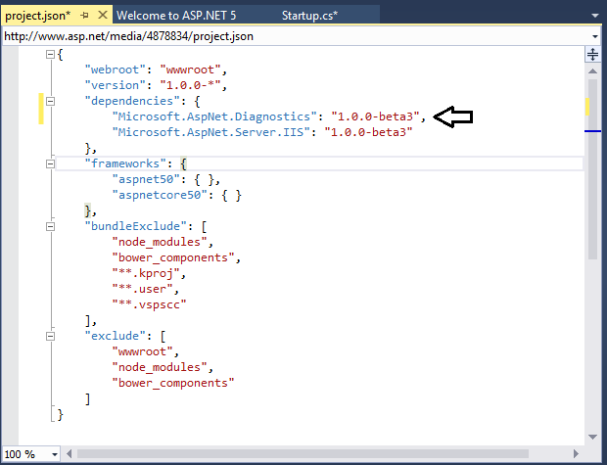The height and width of the screenshot is (465, 607).
Task: Click the editor split window icon
Action: pos(592,54)
